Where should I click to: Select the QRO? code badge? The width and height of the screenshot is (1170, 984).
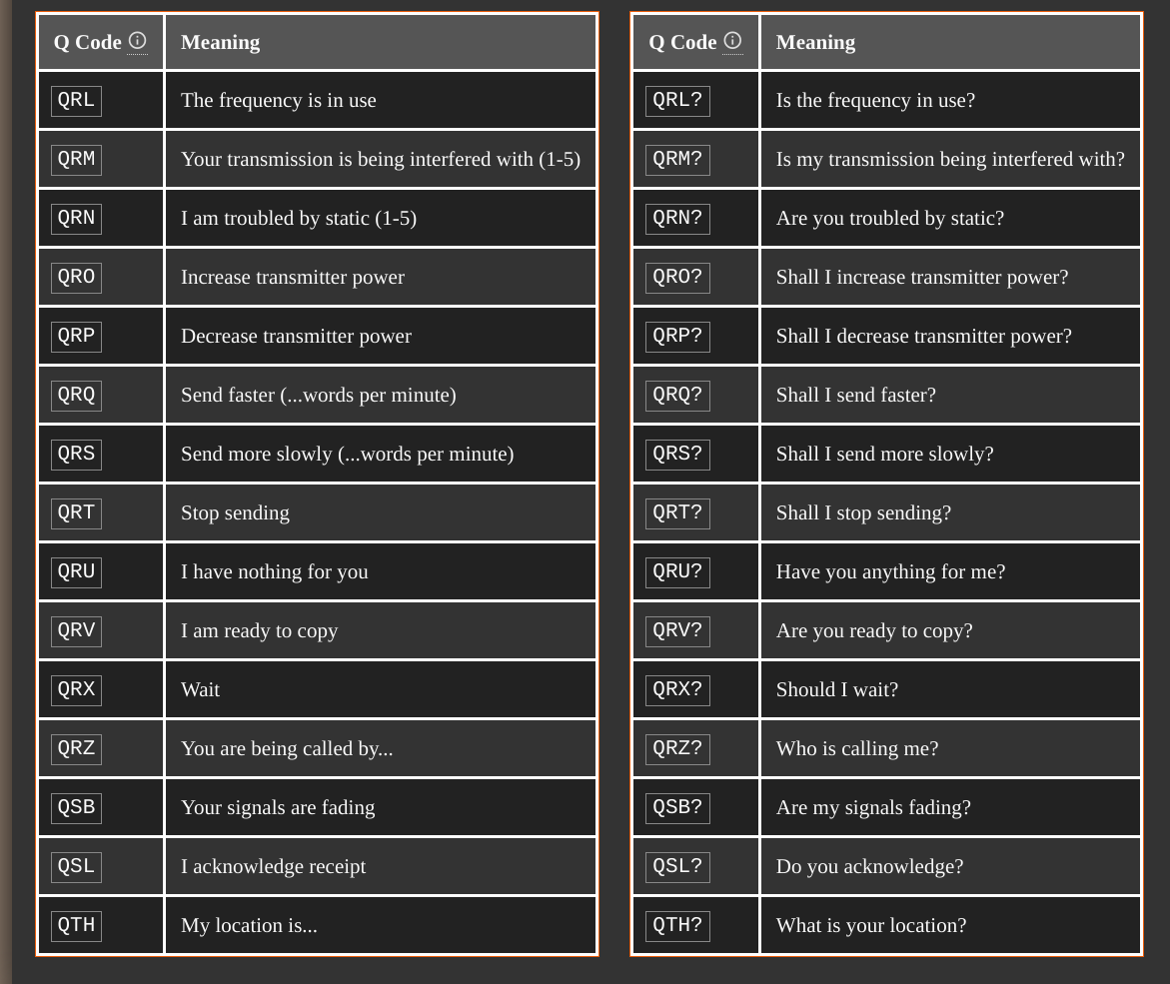tap(677, 278)
